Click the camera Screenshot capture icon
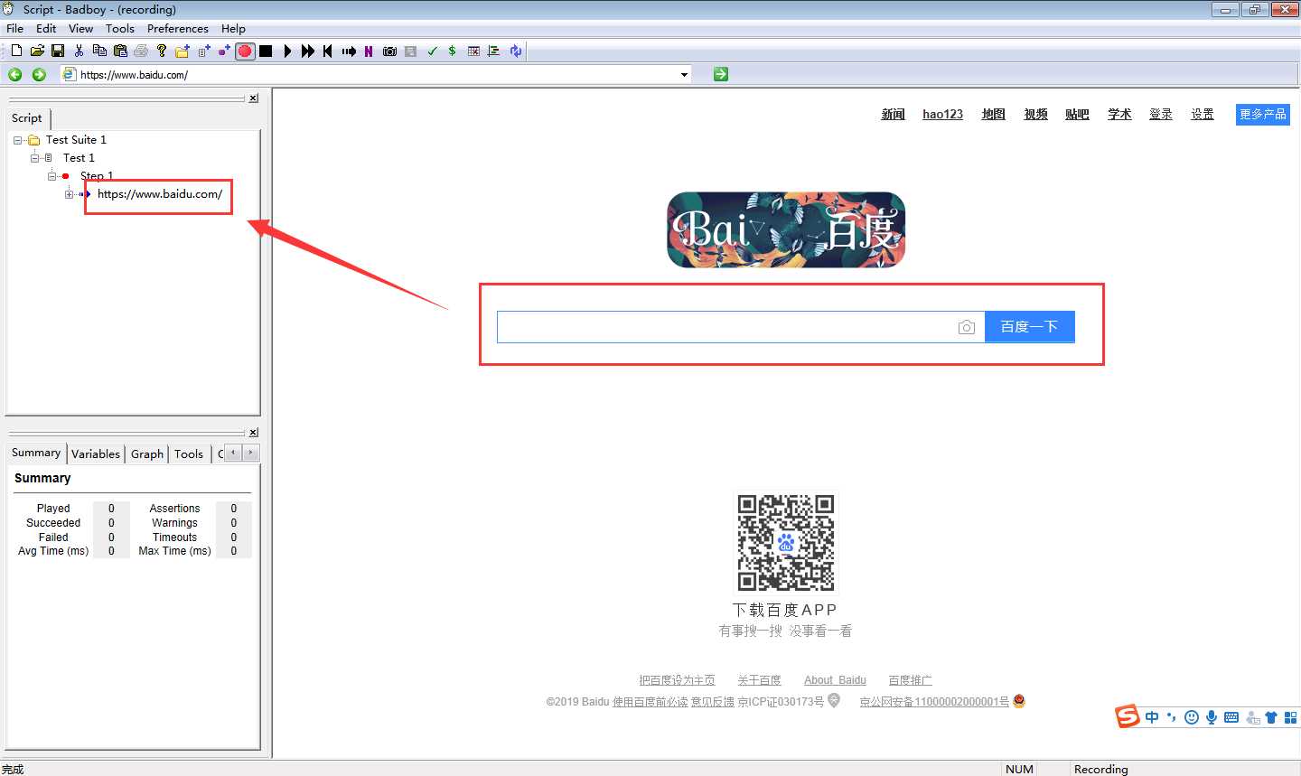1301x776 pixels. [x=390, y=51]
